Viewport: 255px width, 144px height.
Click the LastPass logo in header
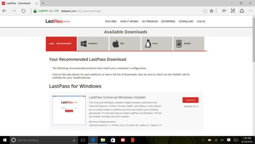pyautogui.click(x=57, y=21)
